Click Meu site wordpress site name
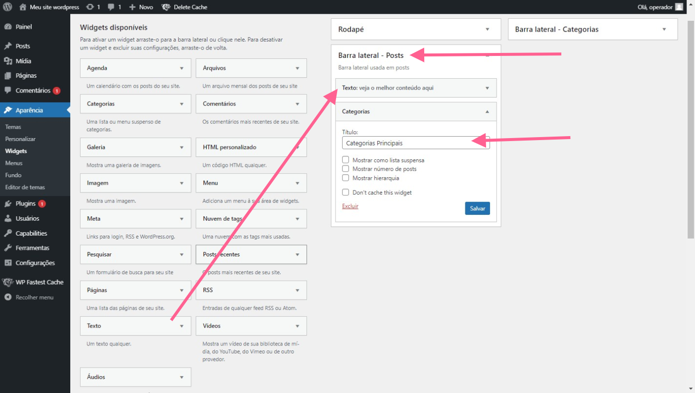This screenshot has height=393, width=695. [x=54, y=7]
